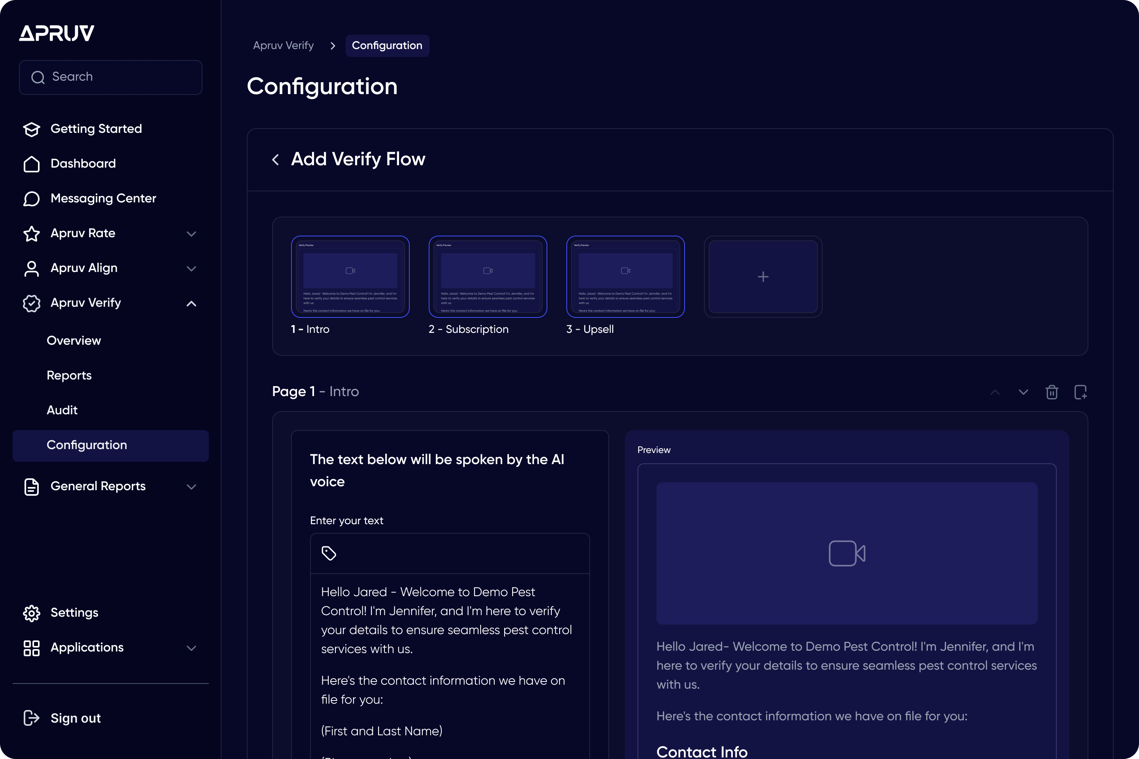
Task: Expand the General Reports dropdown
Action: [191, 487]
